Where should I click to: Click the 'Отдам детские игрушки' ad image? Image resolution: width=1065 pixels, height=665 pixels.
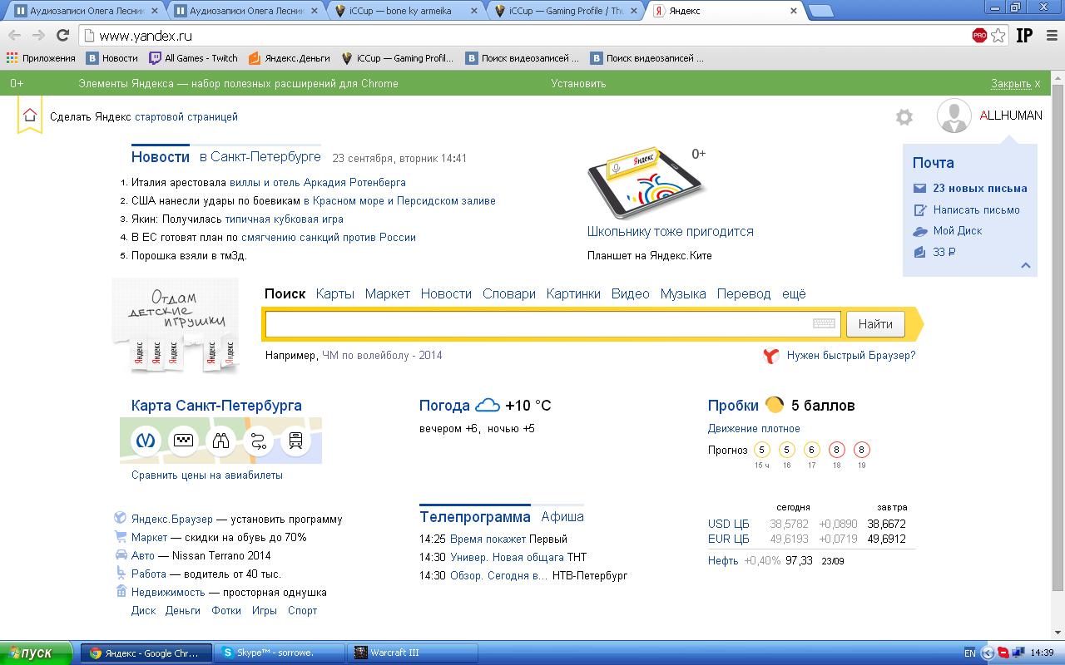coord(176,327)
